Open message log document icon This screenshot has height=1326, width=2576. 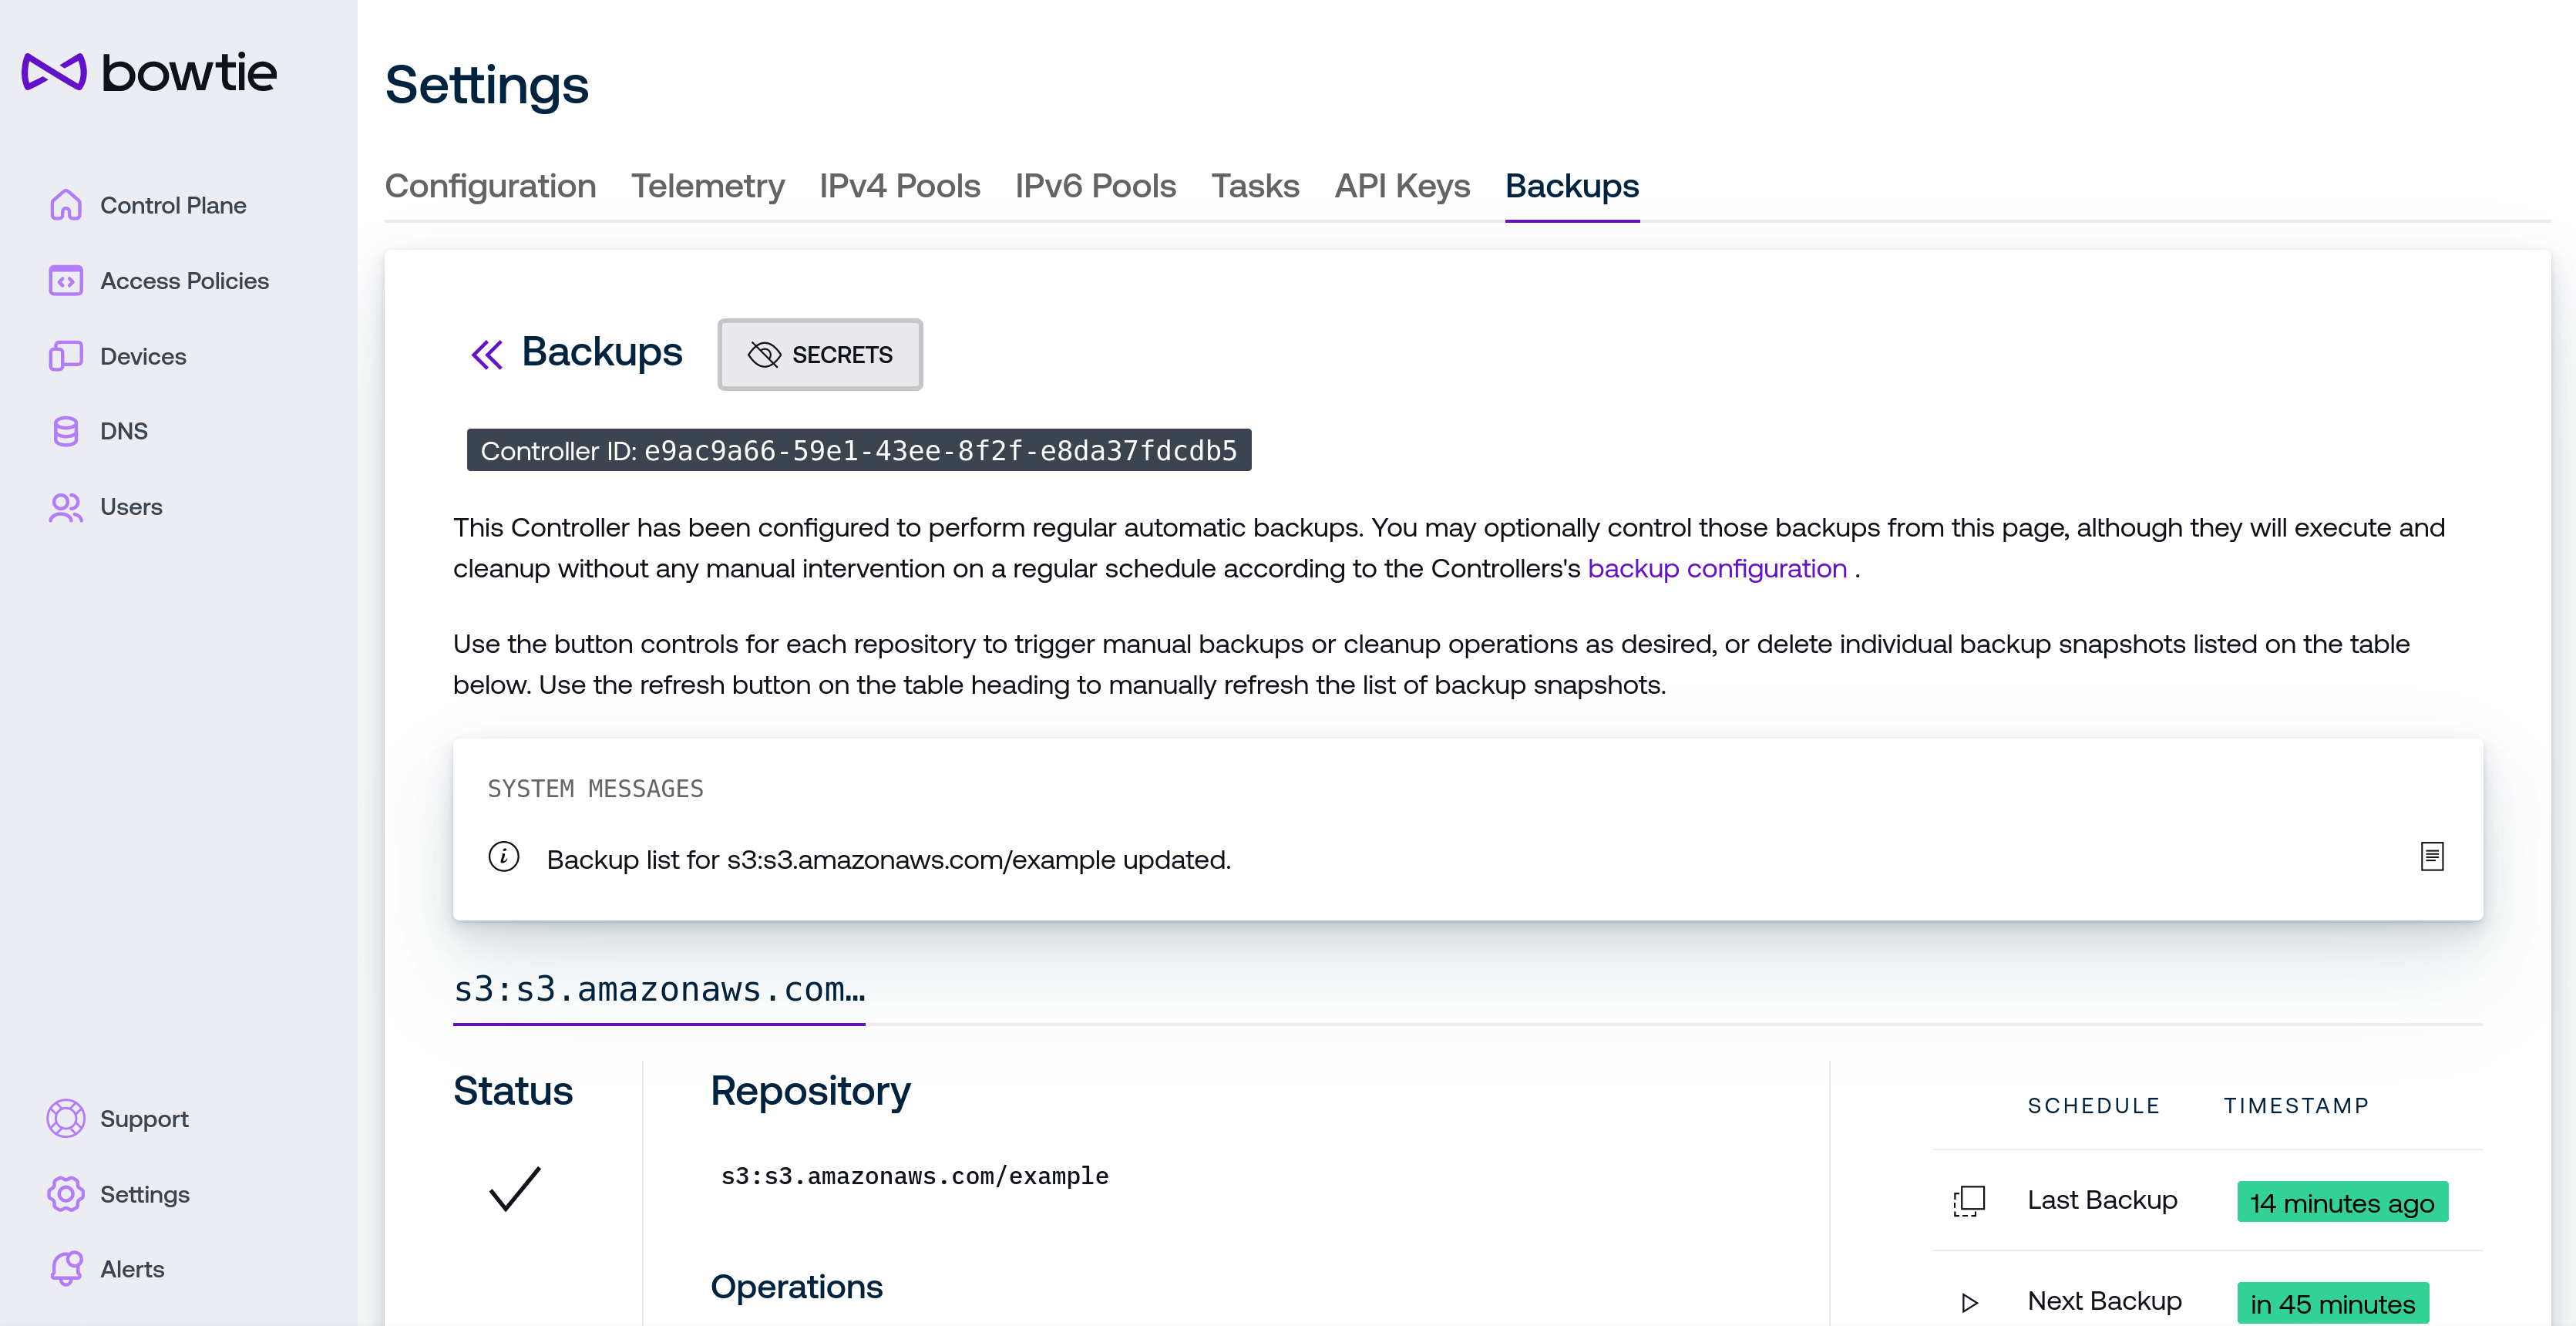pos(2432,857)
